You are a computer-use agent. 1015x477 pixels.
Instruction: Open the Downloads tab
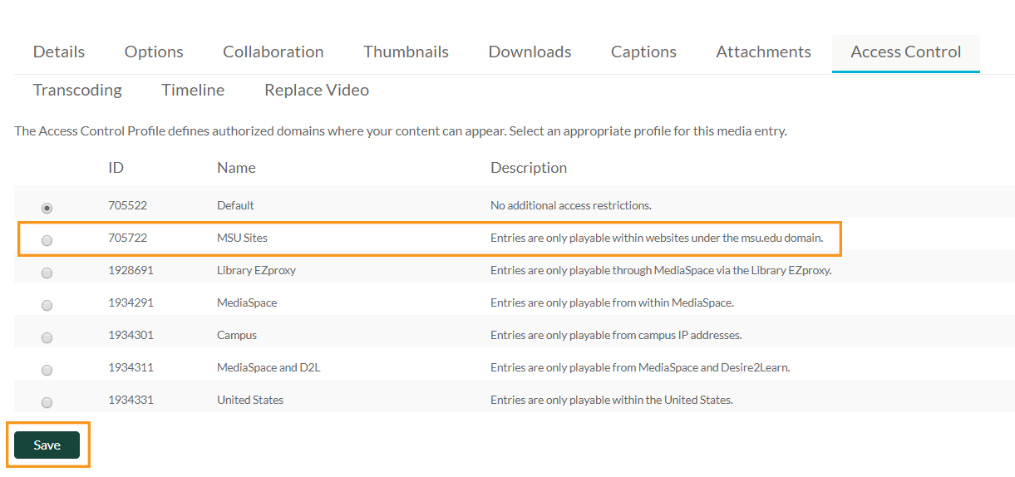530,52
